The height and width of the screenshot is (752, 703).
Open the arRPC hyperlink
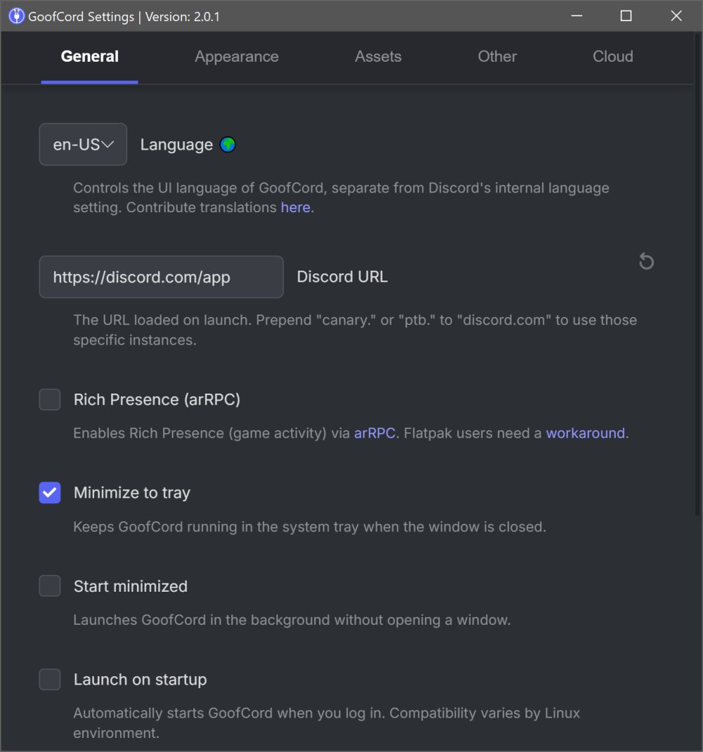tap(374, 433)
